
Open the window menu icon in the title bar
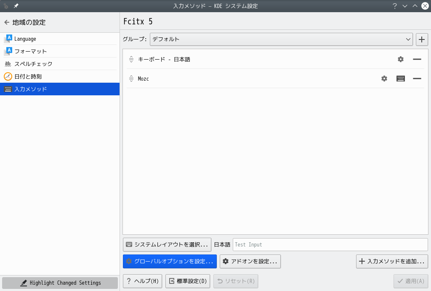pos(6,6)
